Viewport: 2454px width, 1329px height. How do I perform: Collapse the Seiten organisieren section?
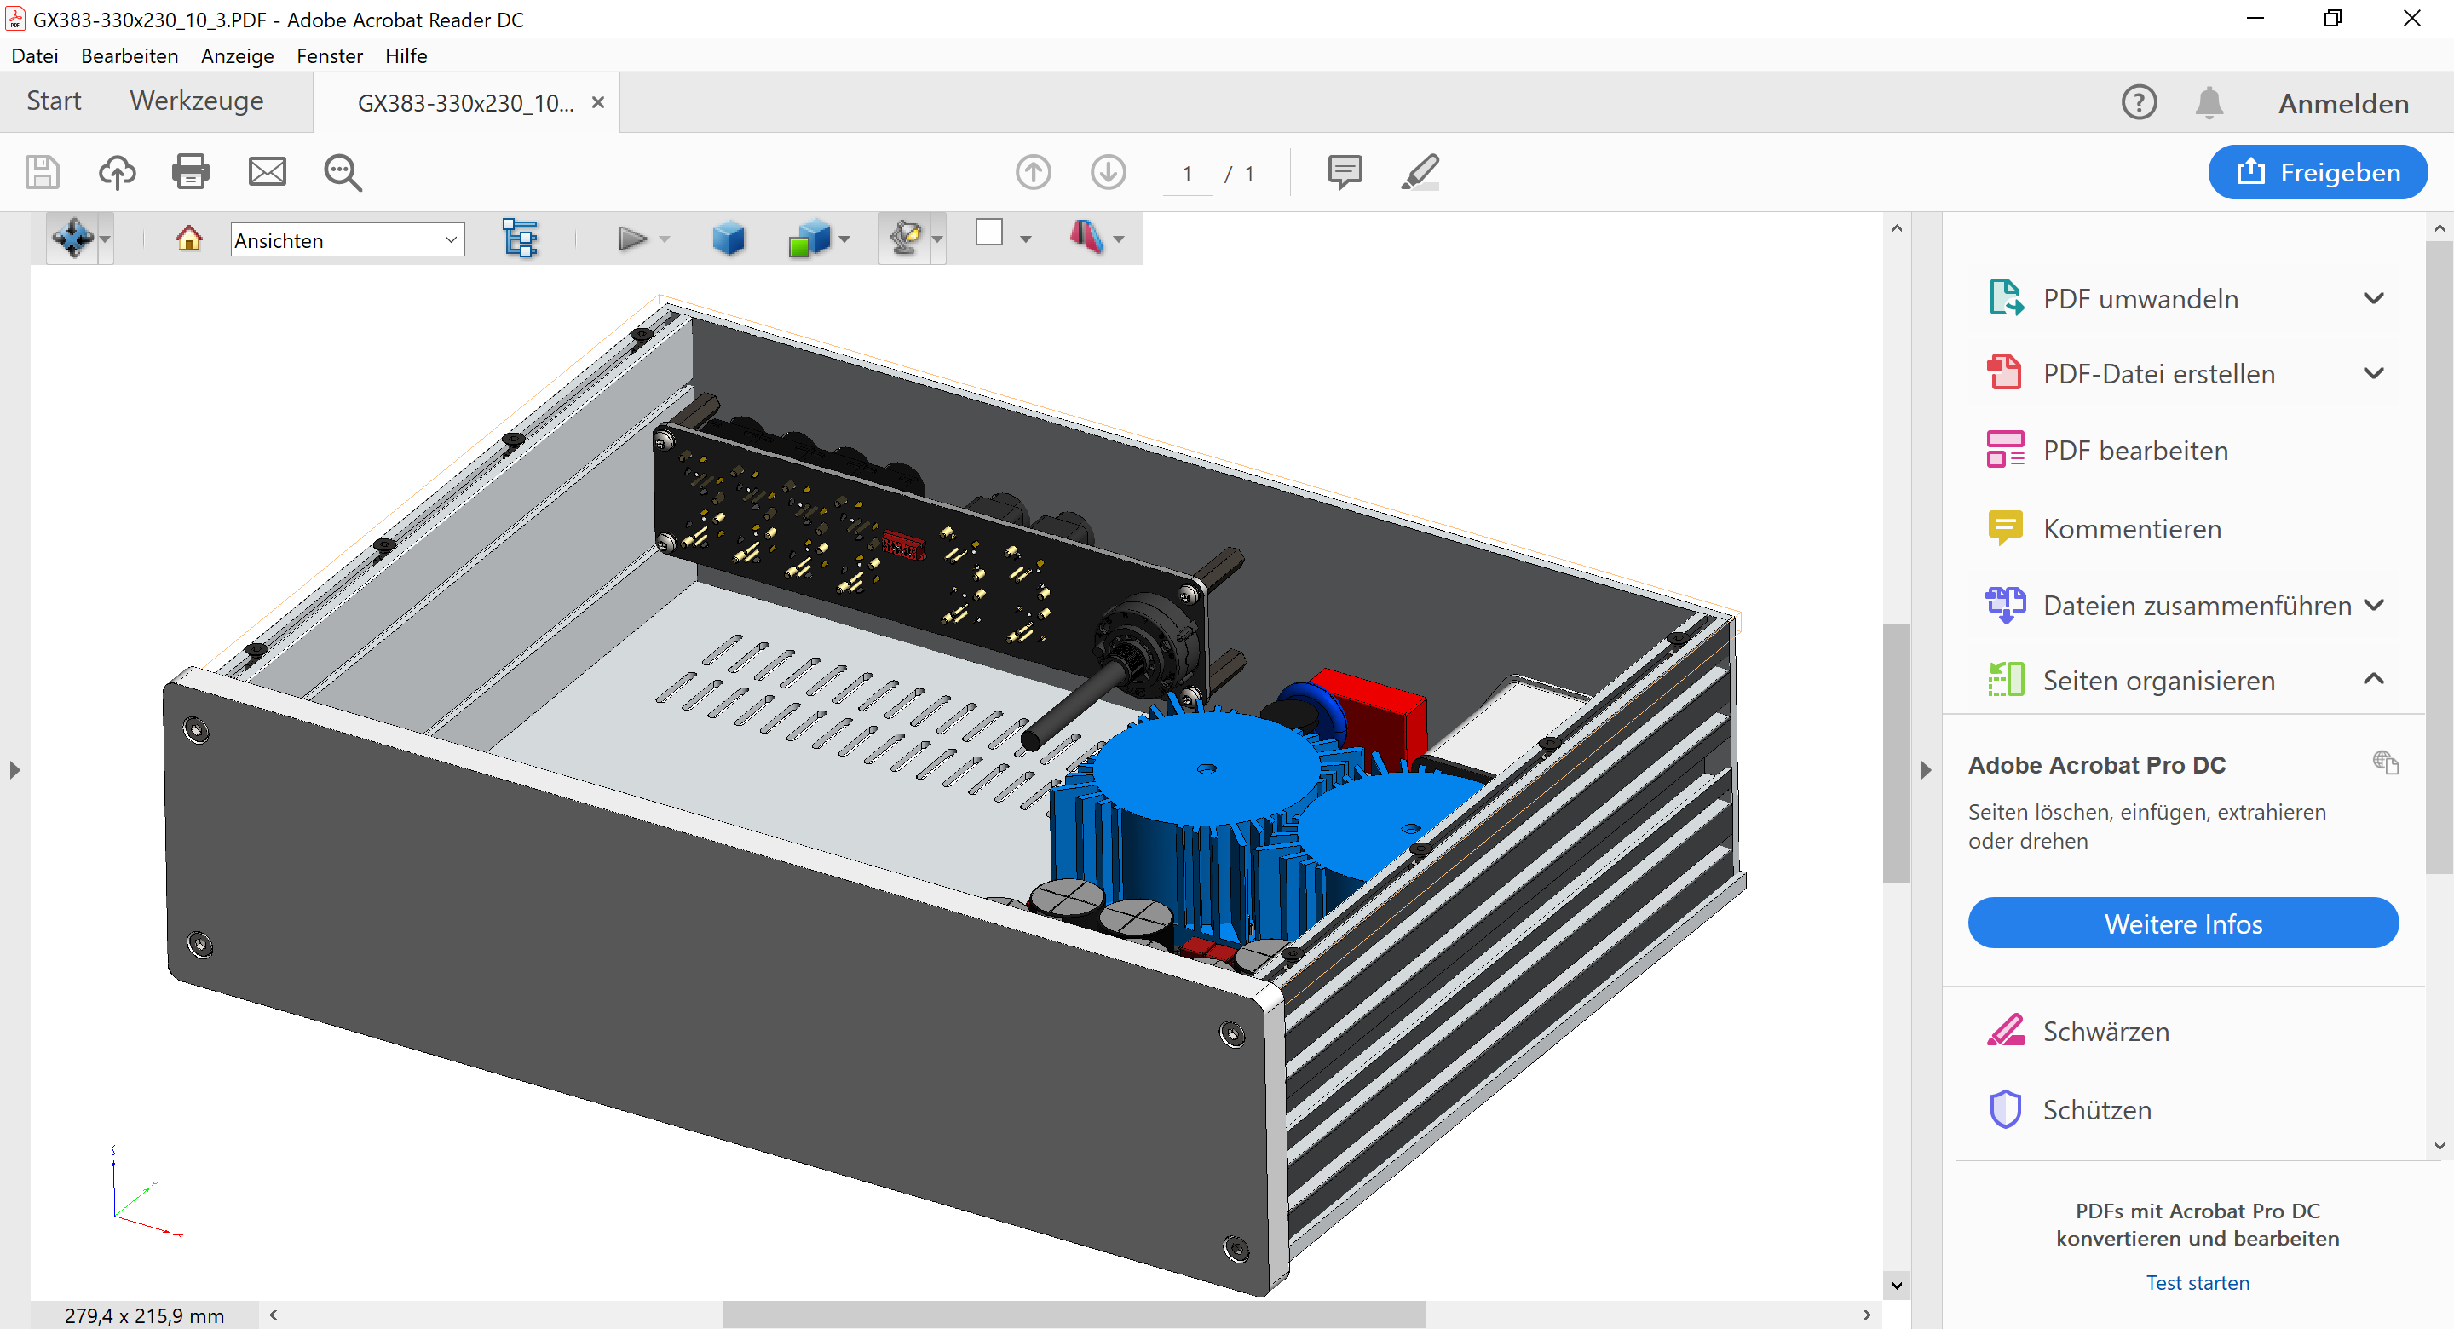[2373, 679]
